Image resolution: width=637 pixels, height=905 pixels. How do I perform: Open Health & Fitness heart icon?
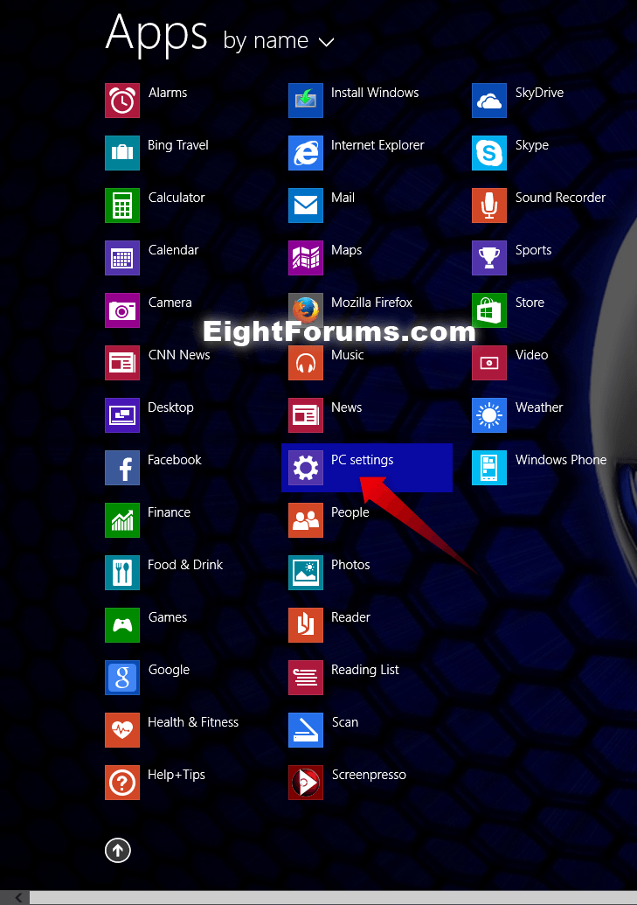[x=121, y=731]
